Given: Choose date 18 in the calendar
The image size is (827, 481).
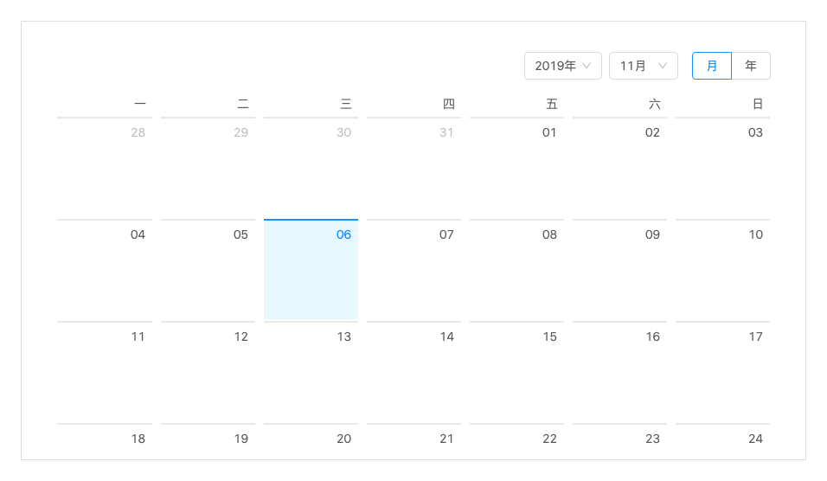Looking at the screenshot, I should pos(105,441).
